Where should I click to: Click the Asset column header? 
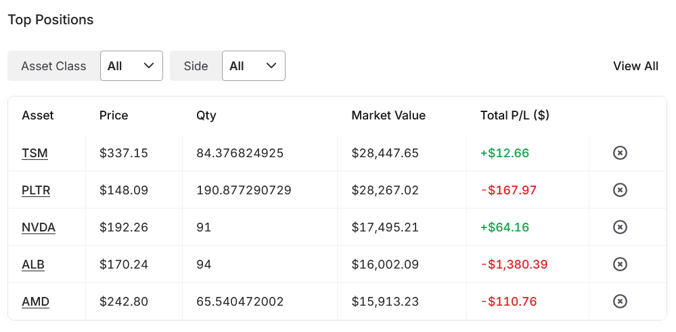pyautogui.click(x=38, y=115)
